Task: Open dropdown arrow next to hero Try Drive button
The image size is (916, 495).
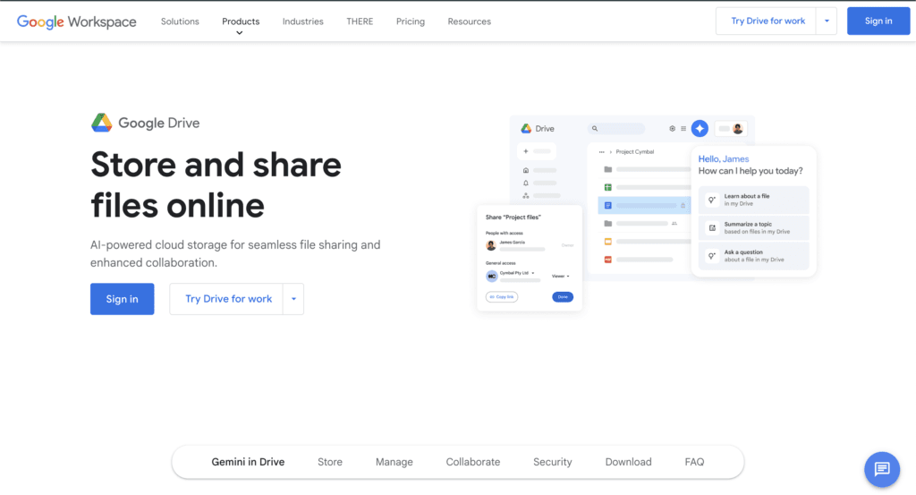Action: [x=293, y=299]
